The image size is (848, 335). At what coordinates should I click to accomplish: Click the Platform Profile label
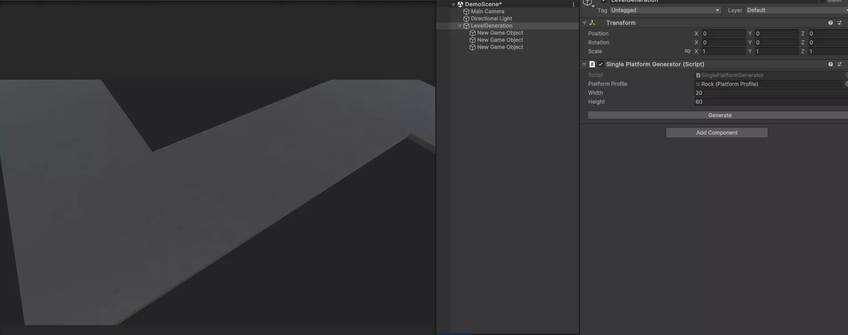(x=607, y=84)
